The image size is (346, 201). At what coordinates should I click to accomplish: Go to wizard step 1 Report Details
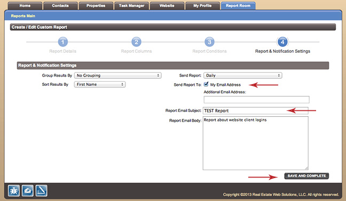click(x=62, y=42)
